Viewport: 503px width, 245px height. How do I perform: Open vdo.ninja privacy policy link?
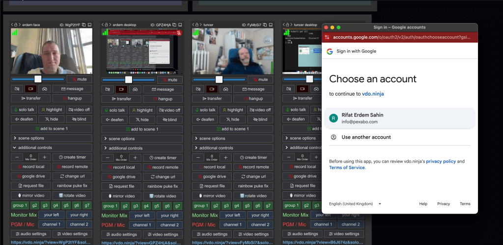tap(441, 162)
